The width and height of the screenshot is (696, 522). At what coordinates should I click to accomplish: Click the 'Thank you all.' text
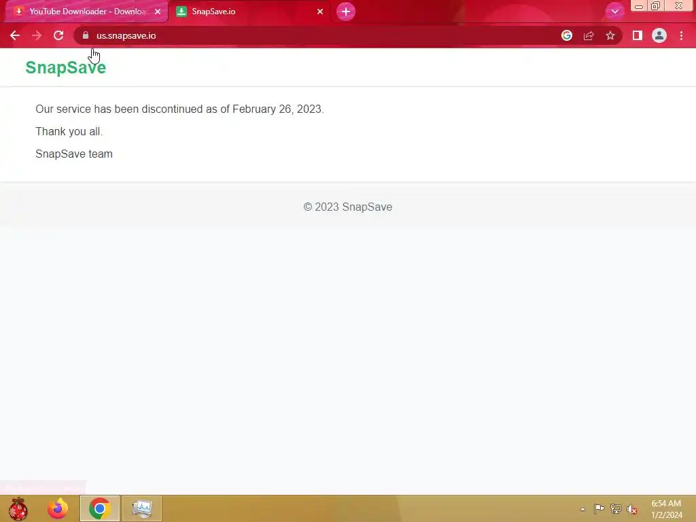[69, 131]
